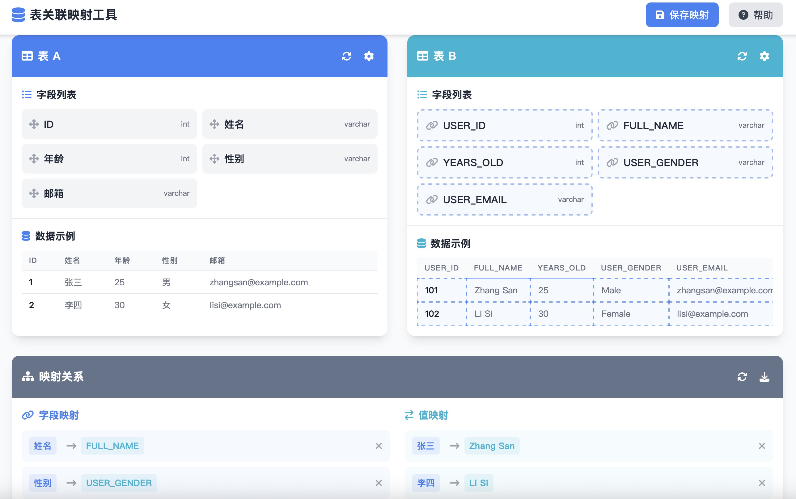Open Table A settings gear
The height and width of the screenshot is (499, 796).
(x=369, y=56)
